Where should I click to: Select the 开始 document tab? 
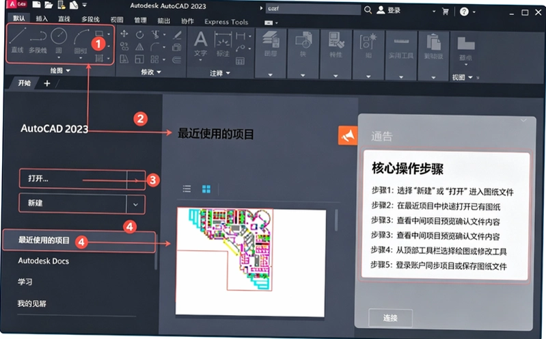coord(25,83)
